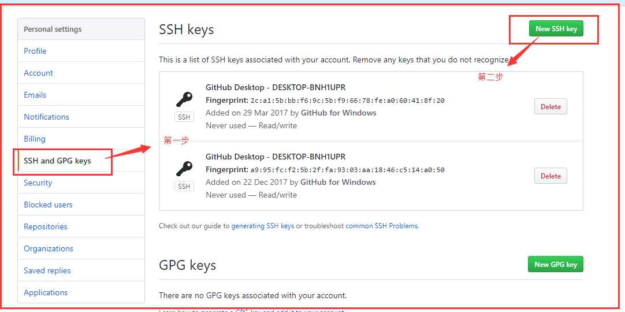Click the SSH badge under the first key

click(x=184, y=117)
